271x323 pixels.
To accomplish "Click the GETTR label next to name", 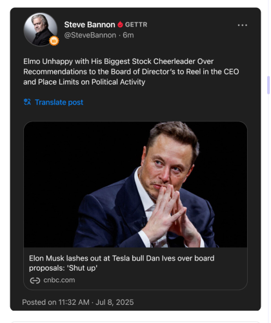I will tap(136, 25).
